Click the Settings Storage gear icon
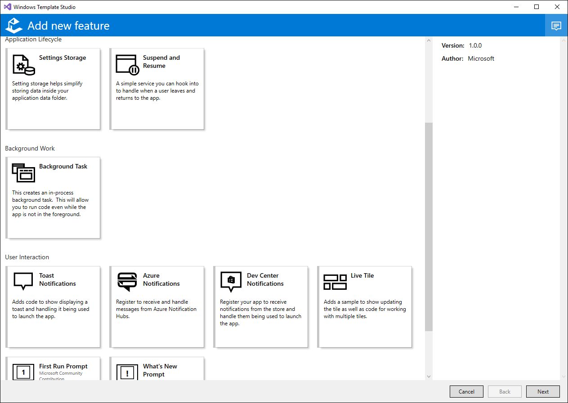The width and height of the screenshot is (568, 403). pyautogui.click(x=23, y=65)
